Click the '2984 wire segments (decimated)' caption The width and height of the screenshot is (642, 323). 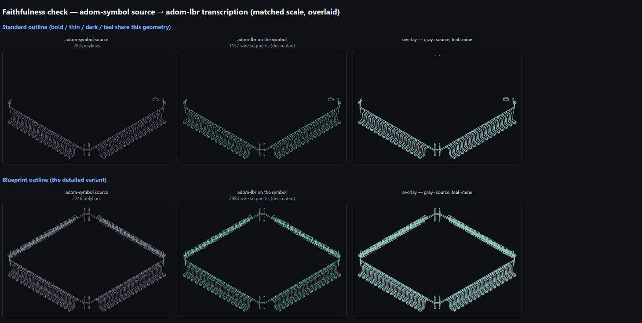[262, 199]
